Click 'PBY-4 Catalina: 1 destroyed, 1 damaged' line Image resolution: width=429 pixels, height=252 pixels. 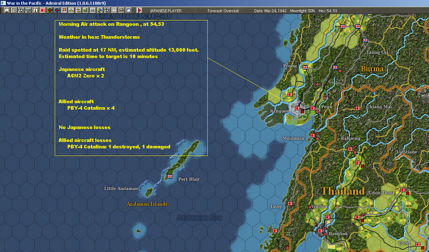[x=119, y=147]
